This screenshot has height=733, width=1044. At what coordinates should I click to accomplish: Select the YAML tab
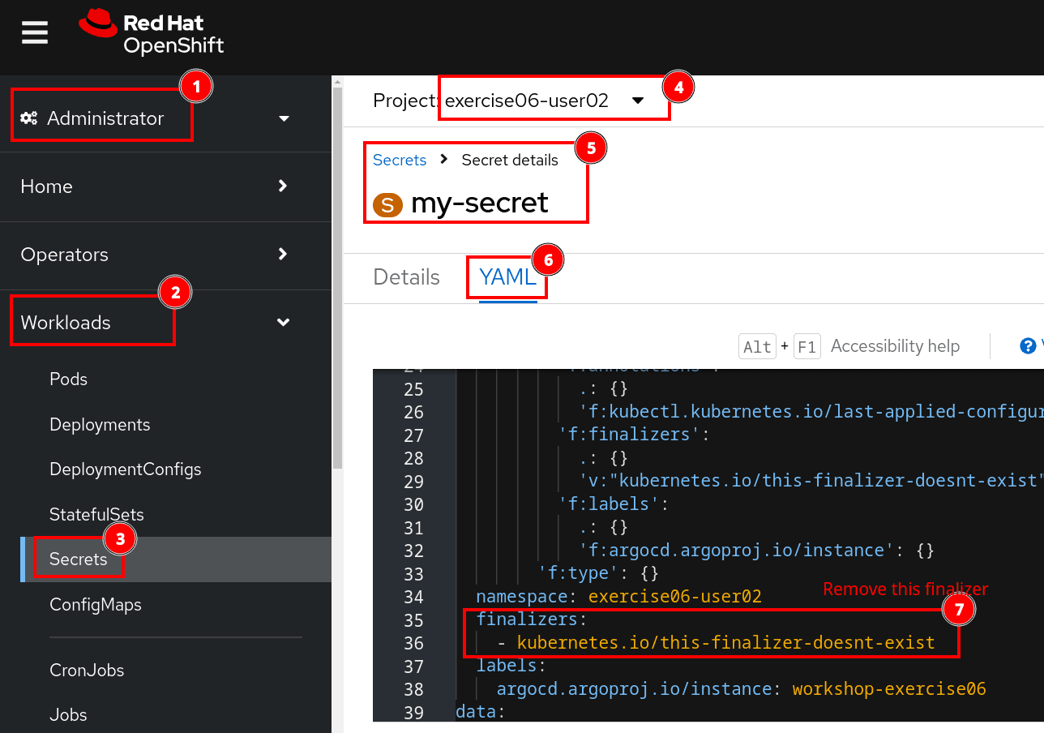(x=507, y=277)
